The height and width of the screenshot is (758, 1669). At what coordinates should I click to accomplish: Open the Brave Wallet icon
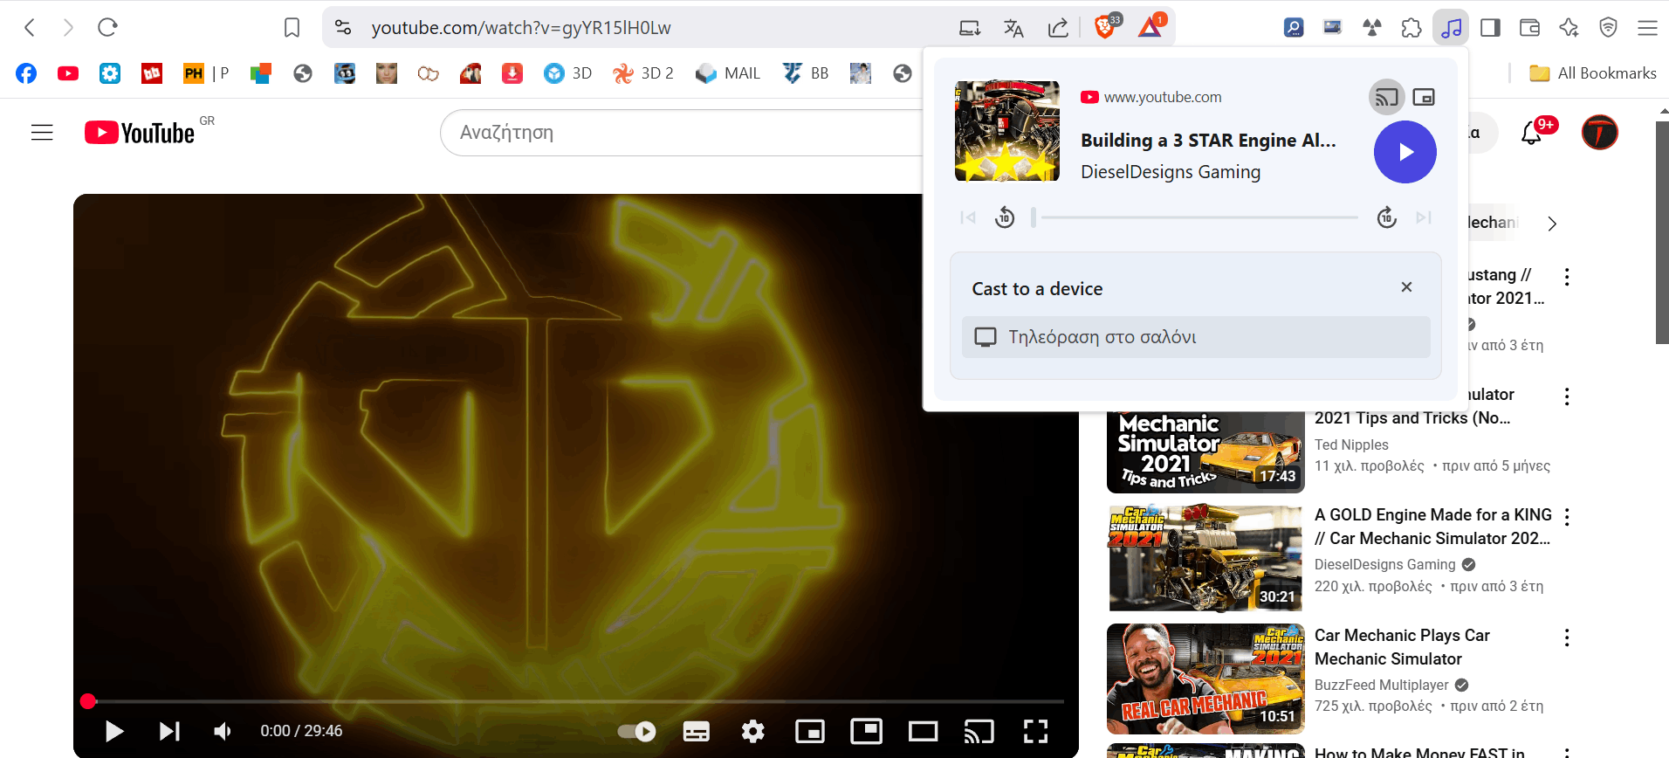(x=1529, y=28)
